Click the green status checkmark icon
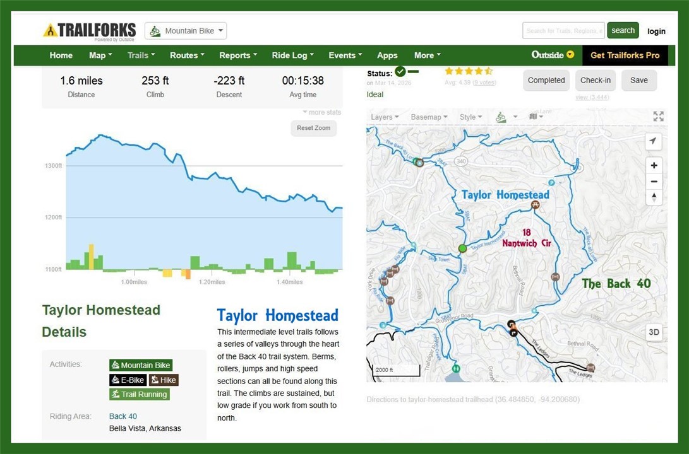 point(400,71)
